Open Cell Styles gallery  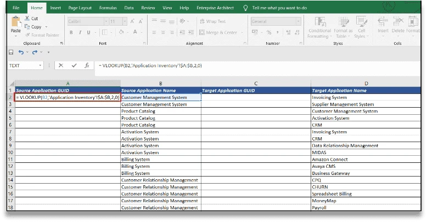click(x=361, y=27)
